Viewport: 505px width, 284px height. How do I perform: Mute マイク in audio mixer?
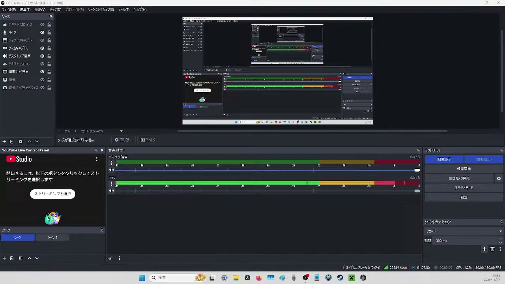(111, 191)
